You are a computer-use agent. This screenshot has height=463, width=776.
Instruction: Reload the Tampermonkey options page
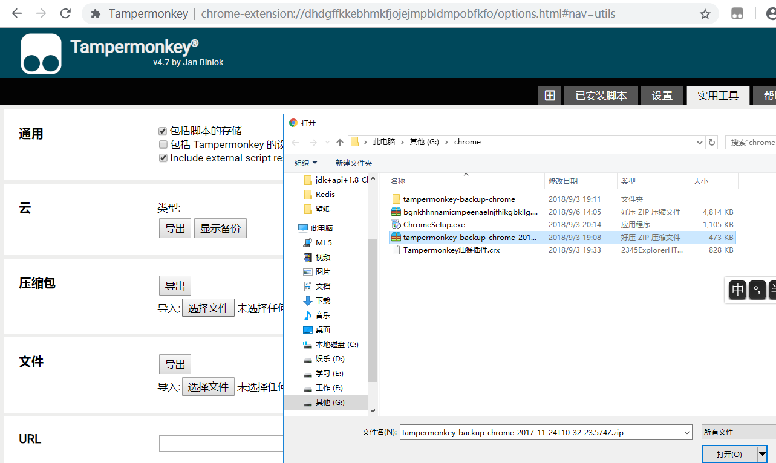tap(65, 13)
